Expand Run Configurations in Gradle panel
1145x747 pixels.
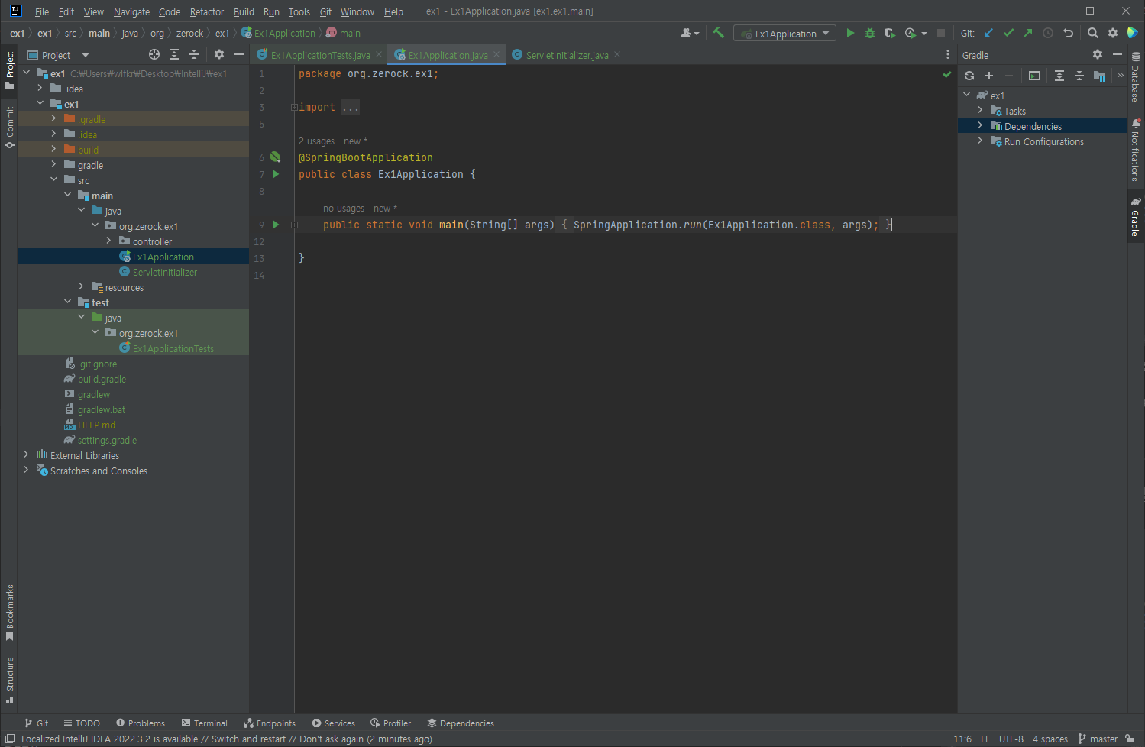click(x=980, y=141)
